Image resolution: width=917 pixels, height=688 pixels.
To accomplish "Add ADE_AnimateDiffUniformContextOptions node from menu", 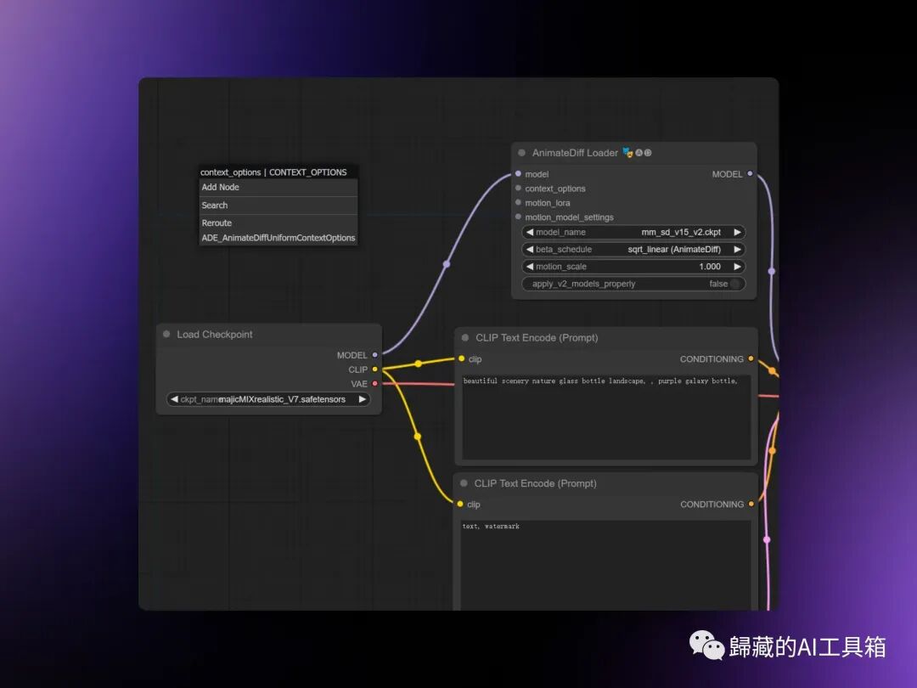I will click(278, 238).
